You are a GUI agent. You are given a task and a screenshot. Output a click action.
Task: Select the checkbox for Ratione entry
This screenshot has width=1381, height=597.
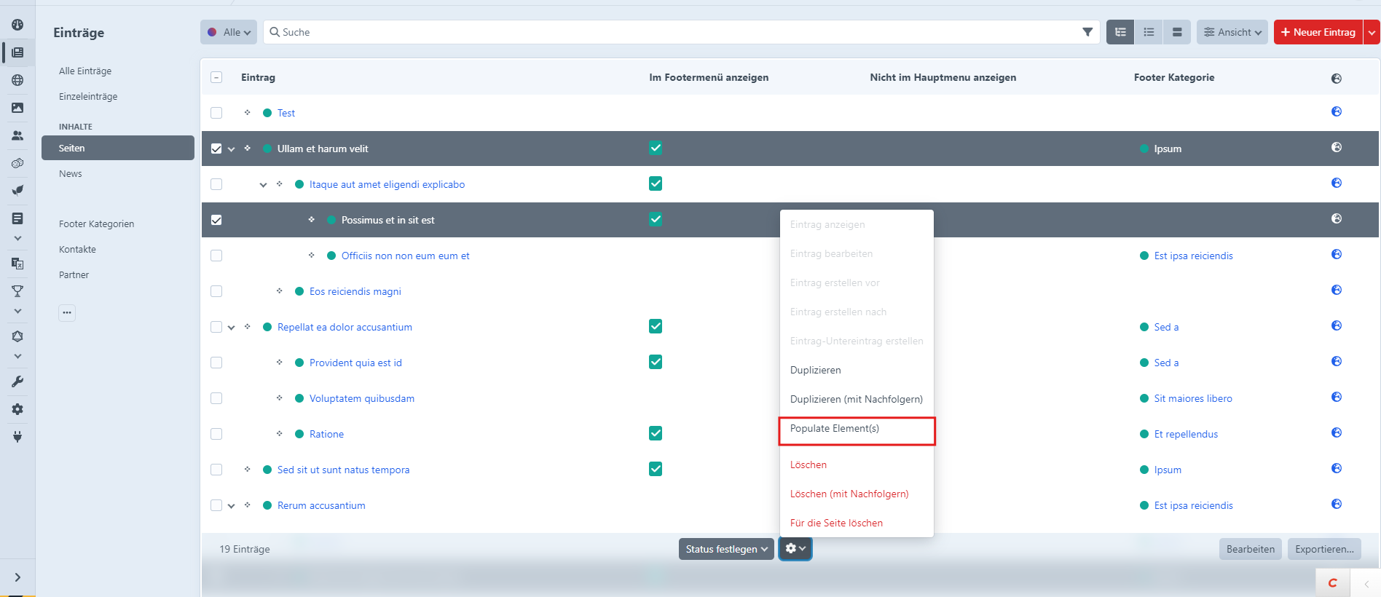pos(216,434)
